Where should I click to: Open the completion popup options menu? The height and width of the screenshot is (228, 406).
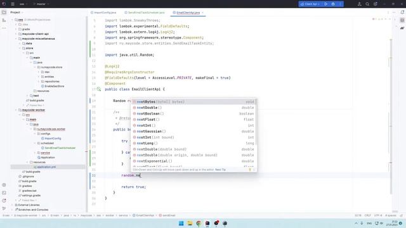click(254, 170)
